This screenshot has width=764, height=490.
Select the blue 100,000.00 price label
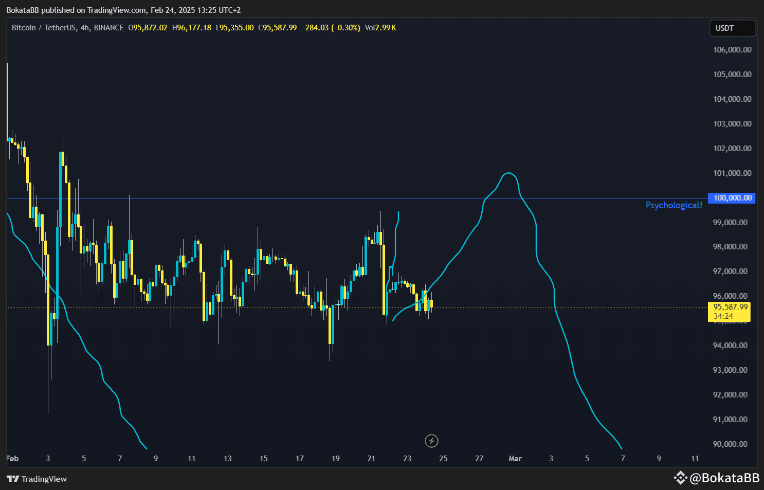pos(731,198)
